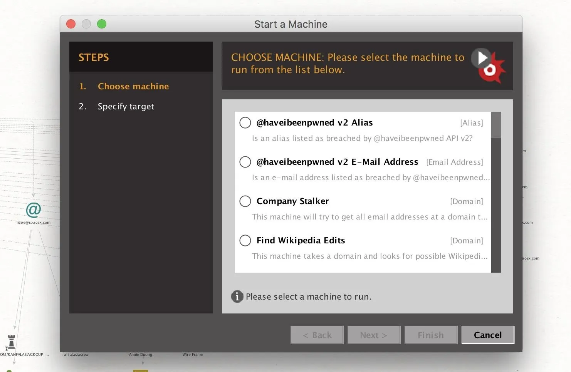
Task: Click the rook chess piece entity icon in graph
Action: click(x=11, y=342)
